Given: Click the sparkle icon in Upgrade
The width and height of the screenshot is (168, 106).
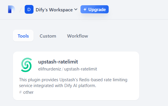Looking at the screenshot, I should click(x=85, y=9).
